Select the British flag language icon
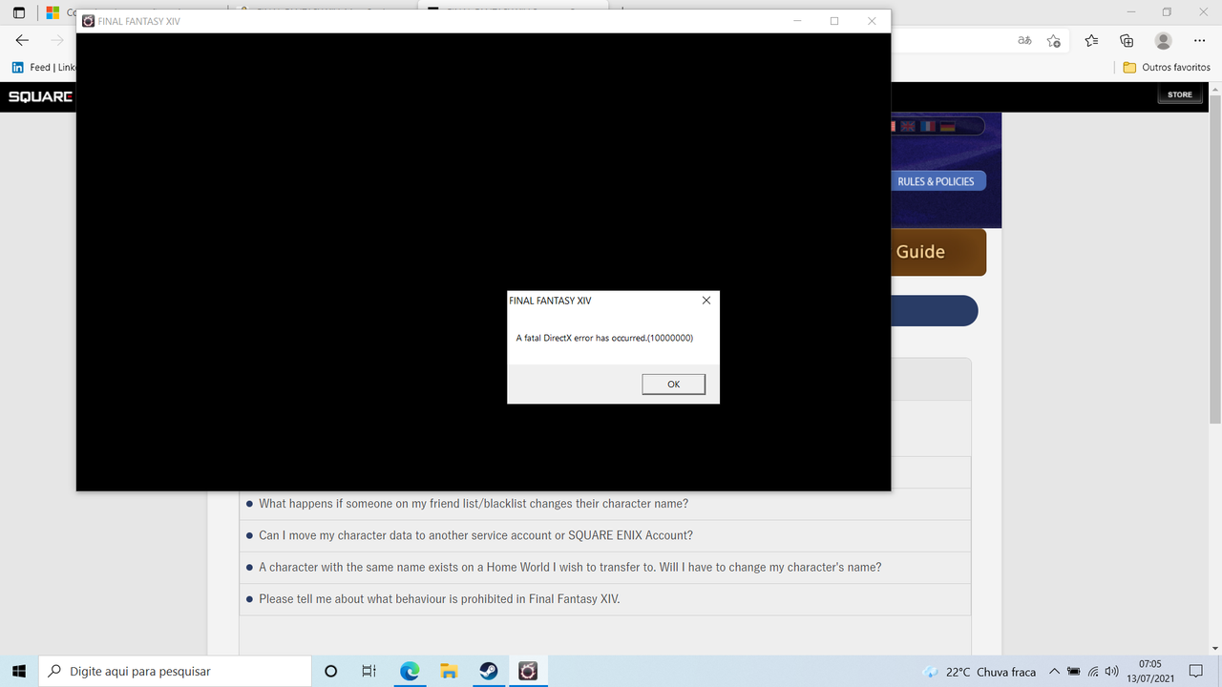The height and width of the screenshot is (687, 1222). tap(907, 126)
